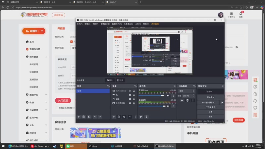This screenshot has height=149, width=265.
Task: Open the transition type dropdown in 转场特效
Action: 186,91
